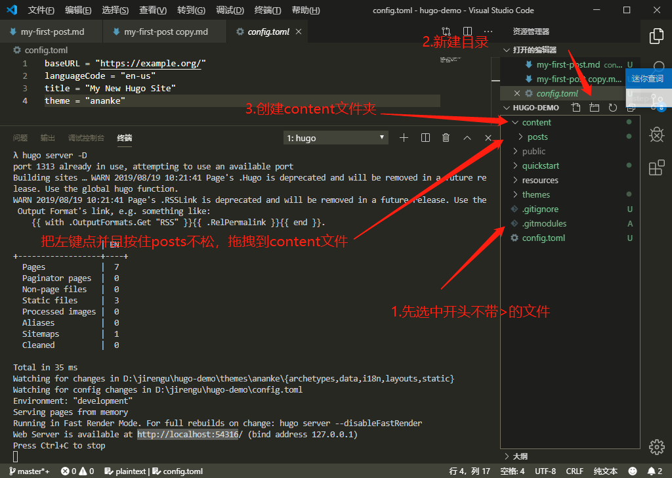Open the editor's more actions ellipsis
This screenshot has height=478, width=672.
488,32
